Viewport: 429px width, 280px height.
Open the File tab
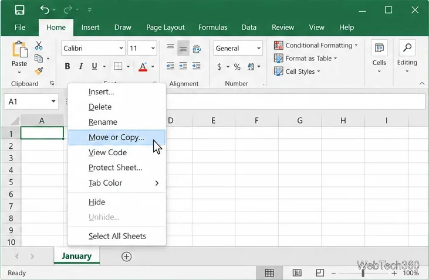click(20, 28)
